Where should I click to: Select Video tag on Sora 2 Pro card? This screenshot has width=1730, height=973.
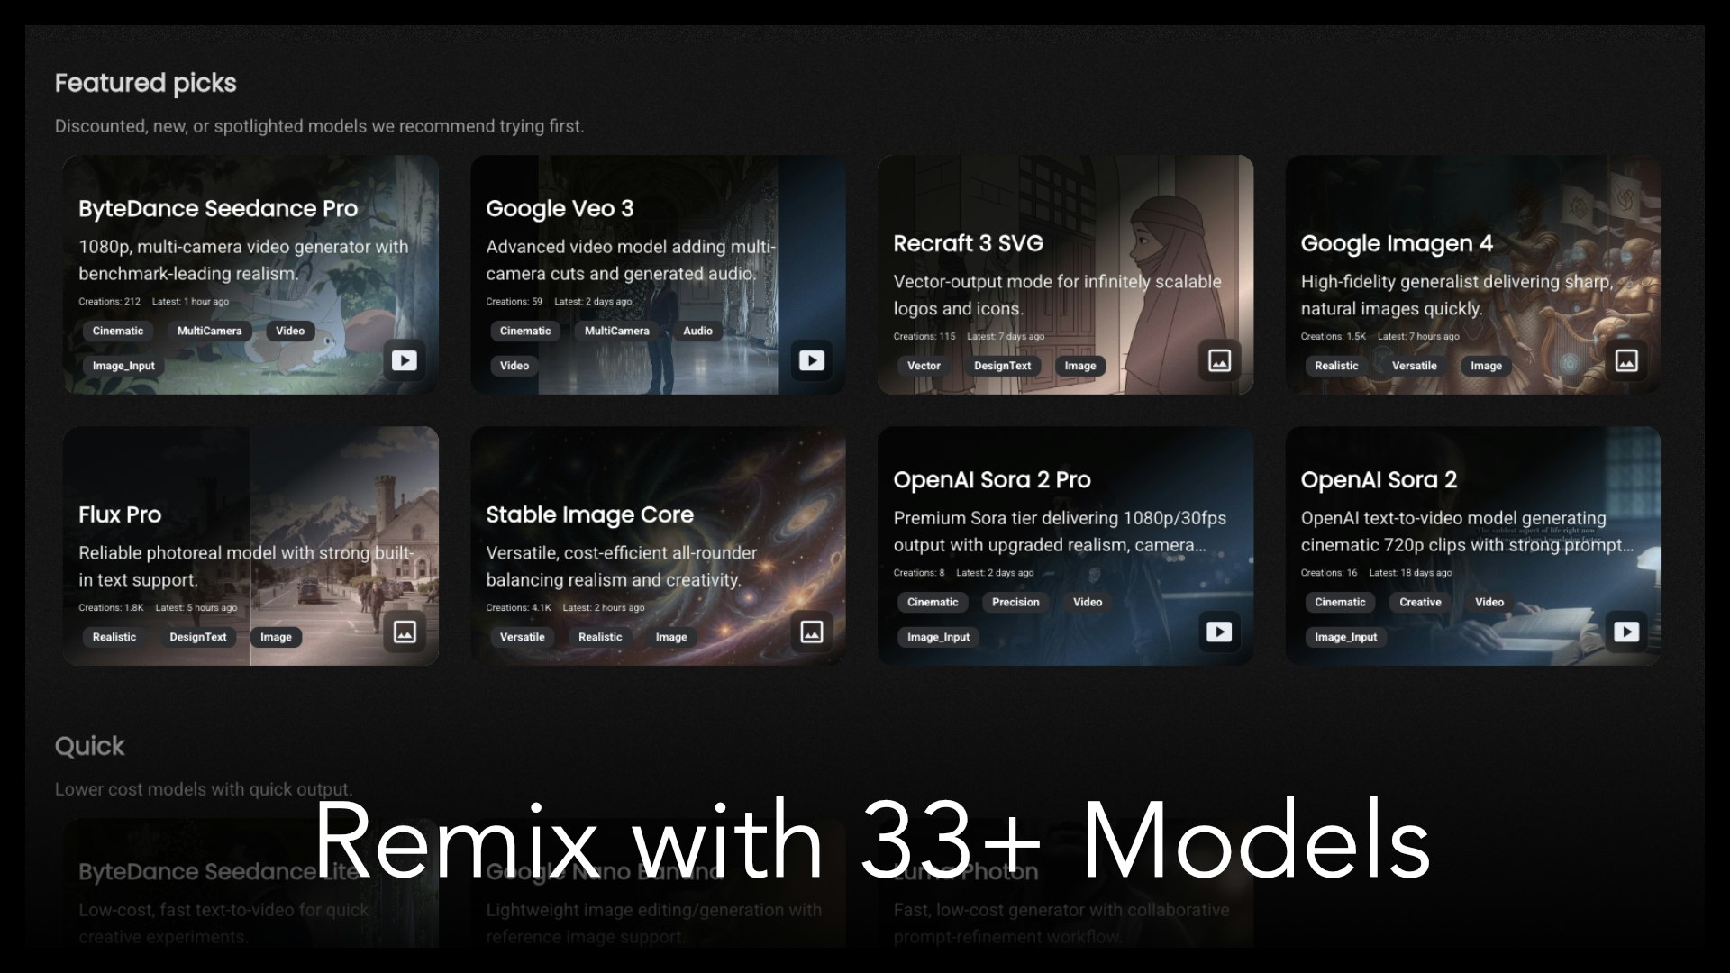(x=1088, y=602)
